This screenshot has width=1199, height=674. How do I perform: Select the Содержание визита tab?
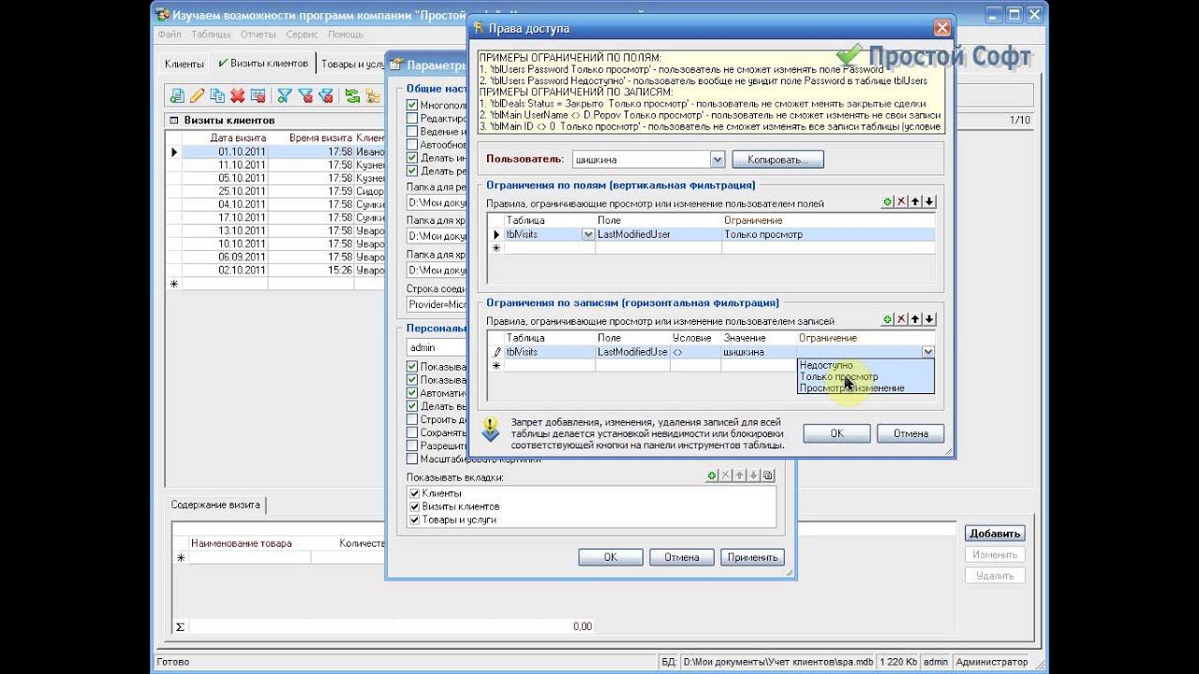tap(215, 505)
